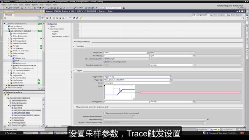249x140 pixels.
Task: Open the Main [OB1] editor tab in the bottom bar
Action: [45, 133]
